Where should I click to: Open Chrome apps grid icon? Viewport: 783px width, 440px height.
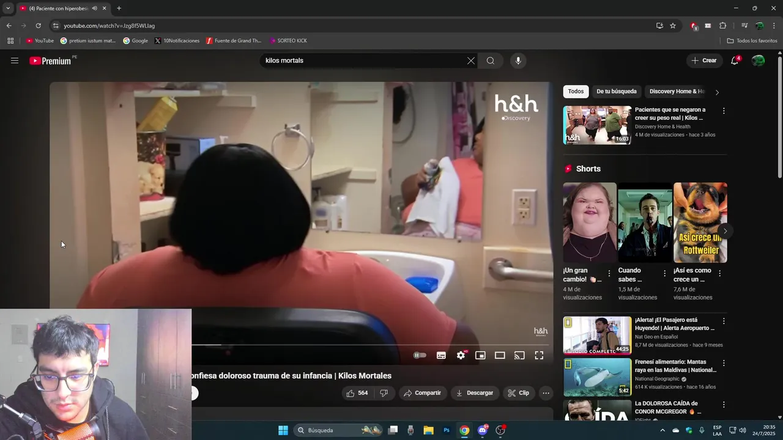[10, 41]
